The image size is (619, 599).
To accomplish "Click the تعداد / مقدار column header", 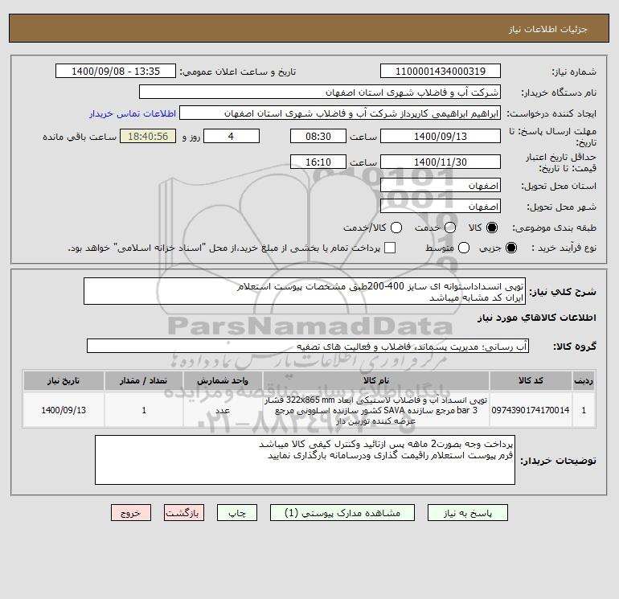I will [x=144, y=380].
